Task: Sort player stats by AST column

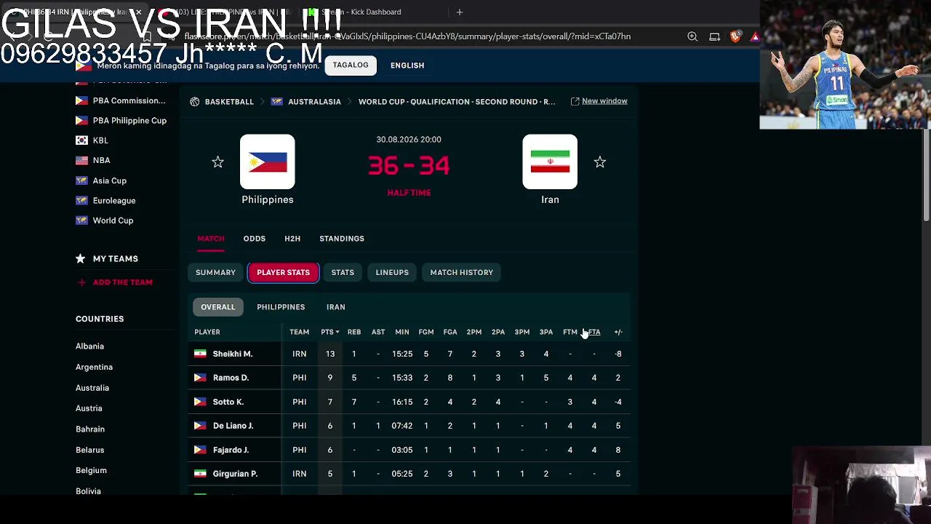Action: [x=378, y=332]
